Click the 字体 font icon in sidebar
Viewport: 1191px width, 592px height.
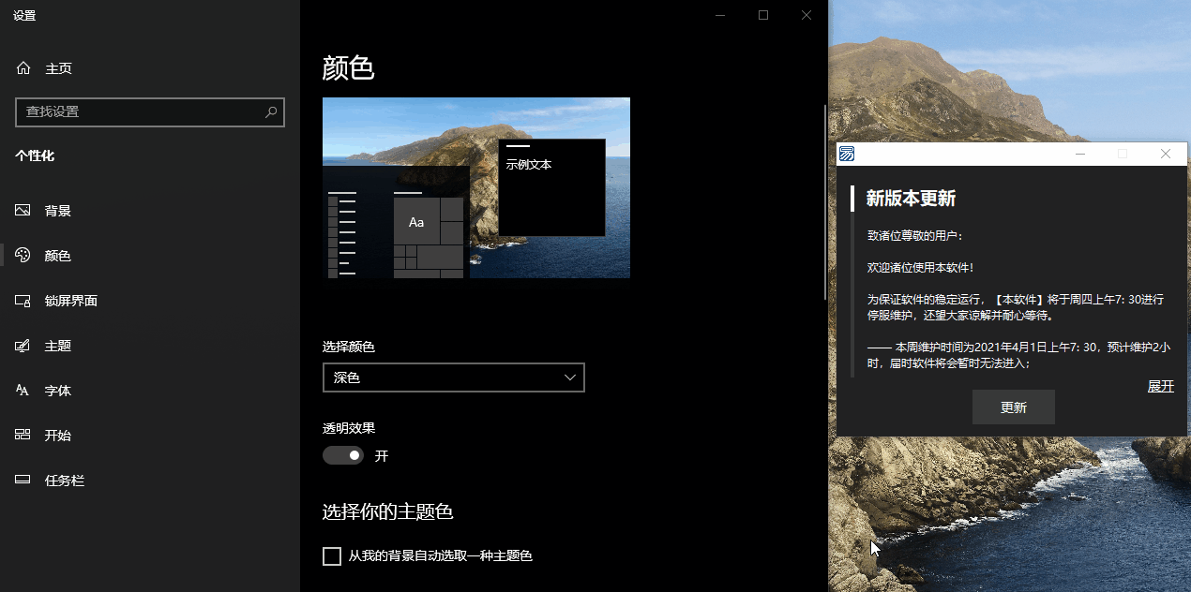point(23,391)
